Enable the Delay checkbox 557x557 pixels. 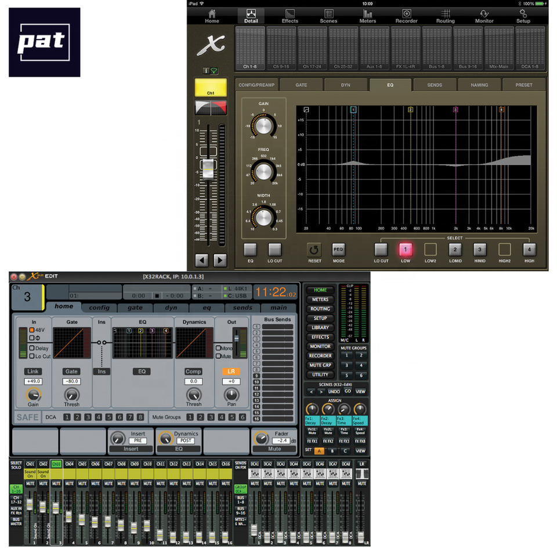(x=31, y=348)
